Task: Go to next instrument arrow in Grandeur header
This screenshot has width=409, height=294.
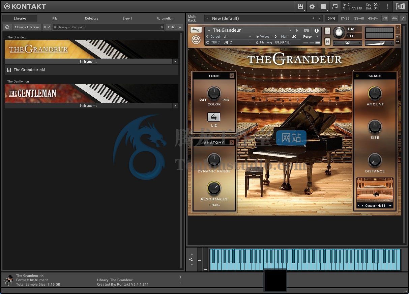Action: [297, 31]
